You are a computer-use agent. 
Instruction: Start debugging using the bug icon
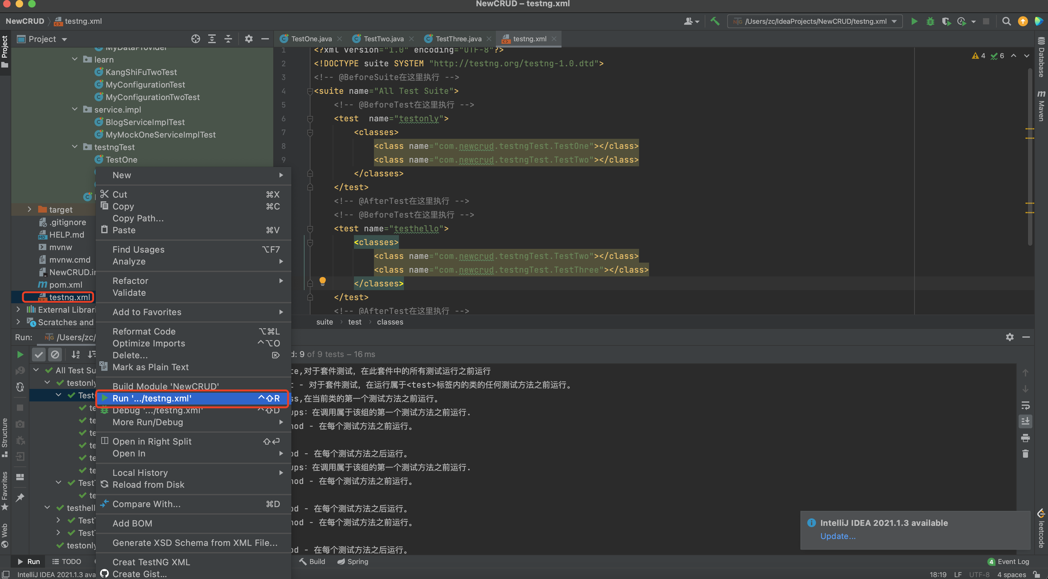point(930,21)
